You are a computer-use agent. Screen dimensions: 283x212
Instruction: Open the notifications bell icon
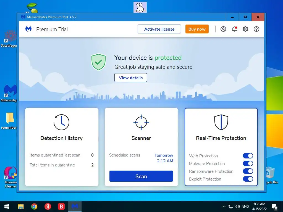(x=234, y=29)
